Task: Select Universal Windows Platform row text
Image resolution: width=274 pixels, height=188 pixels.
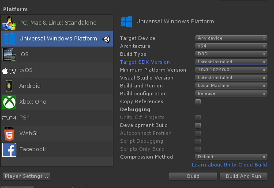Action: coord(58,39)
